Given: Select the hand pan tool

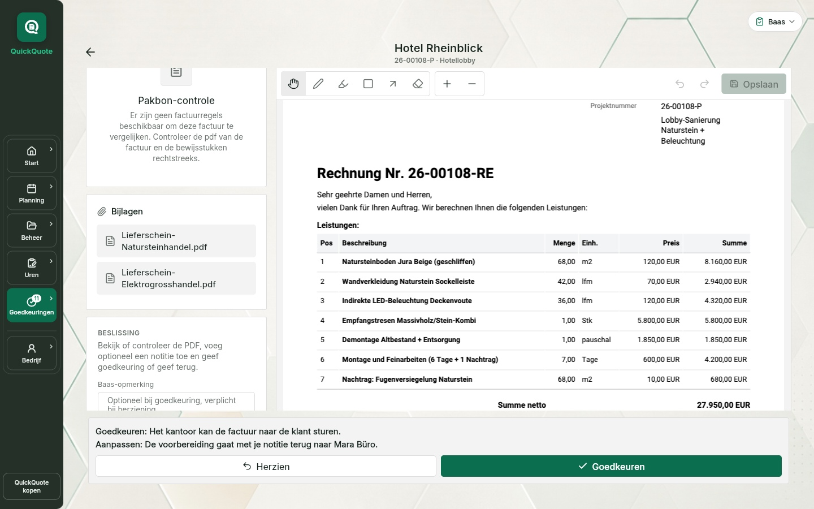Looking at the screenshot, I should (293, 84).
